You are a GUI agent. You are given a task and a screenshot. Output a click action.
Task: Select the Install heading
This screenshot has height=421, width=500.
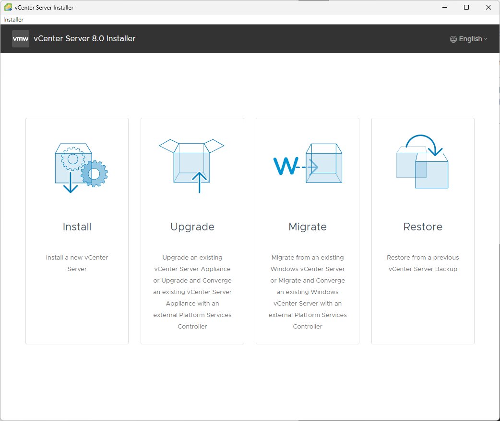click(x=77, y=227)
